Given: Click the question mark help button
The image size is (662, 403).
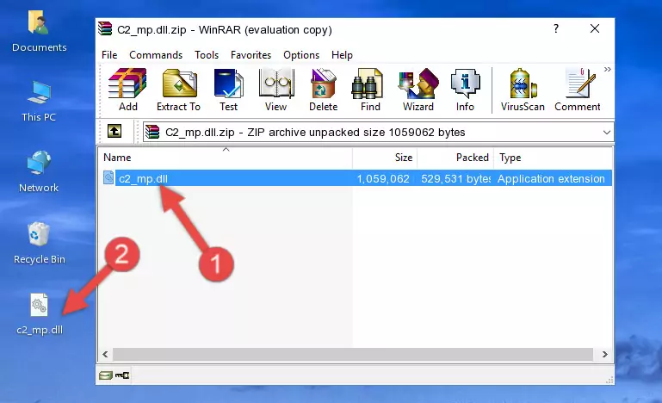Looking at the screenshot, I should point(556,28).
